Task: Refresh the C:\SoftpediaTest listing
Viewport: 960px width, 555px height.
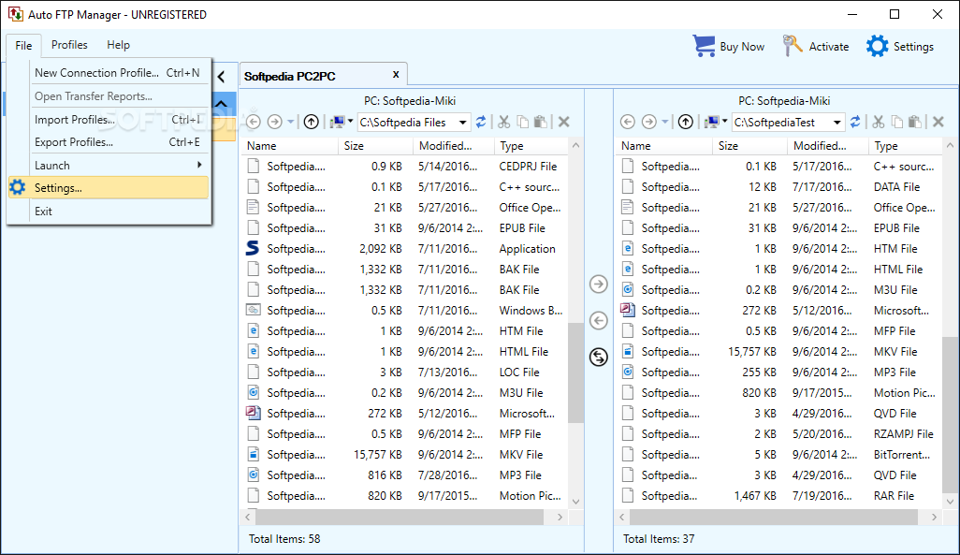Action: click(x=855, y=122)
